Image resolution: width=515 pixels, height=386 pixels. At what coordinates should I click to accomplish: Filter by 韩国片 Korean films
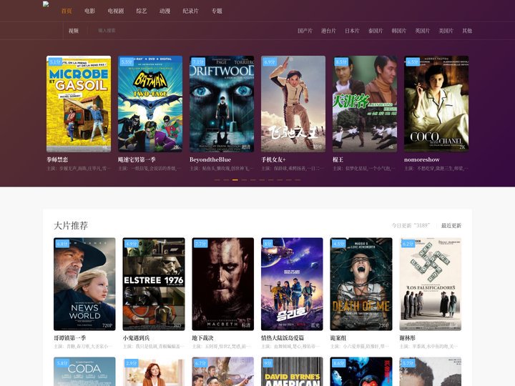(398, 31)
